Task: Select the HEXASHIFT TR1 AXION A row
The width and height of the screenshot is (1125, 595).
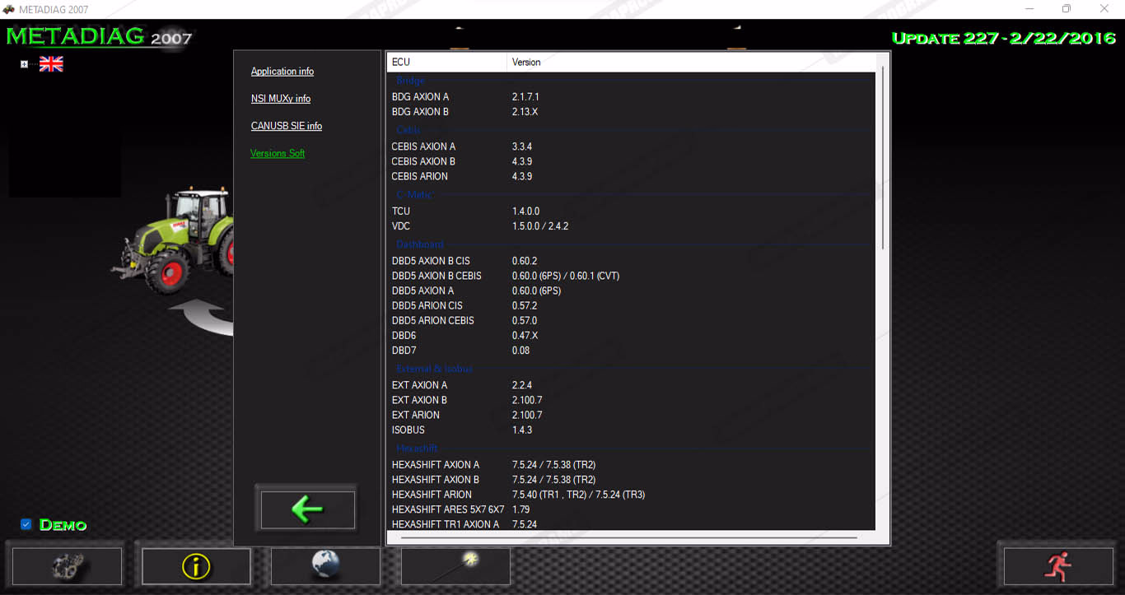Action: click(x=631, y=523)
